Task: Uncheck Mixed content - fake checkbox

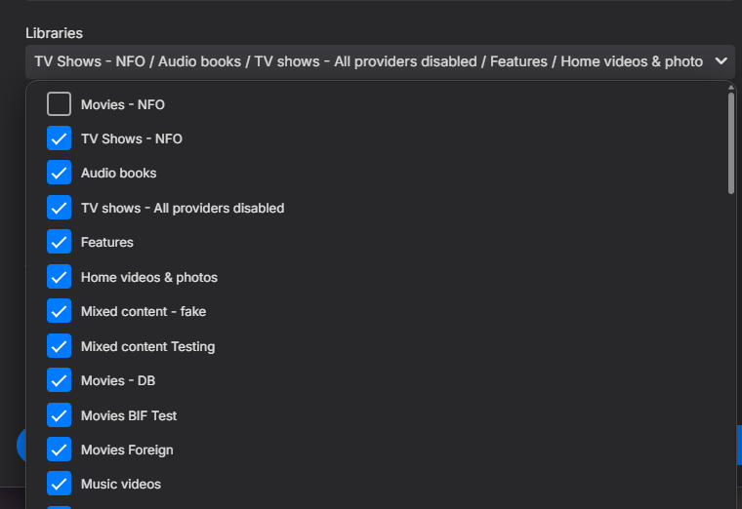Action: pos(60,311)
